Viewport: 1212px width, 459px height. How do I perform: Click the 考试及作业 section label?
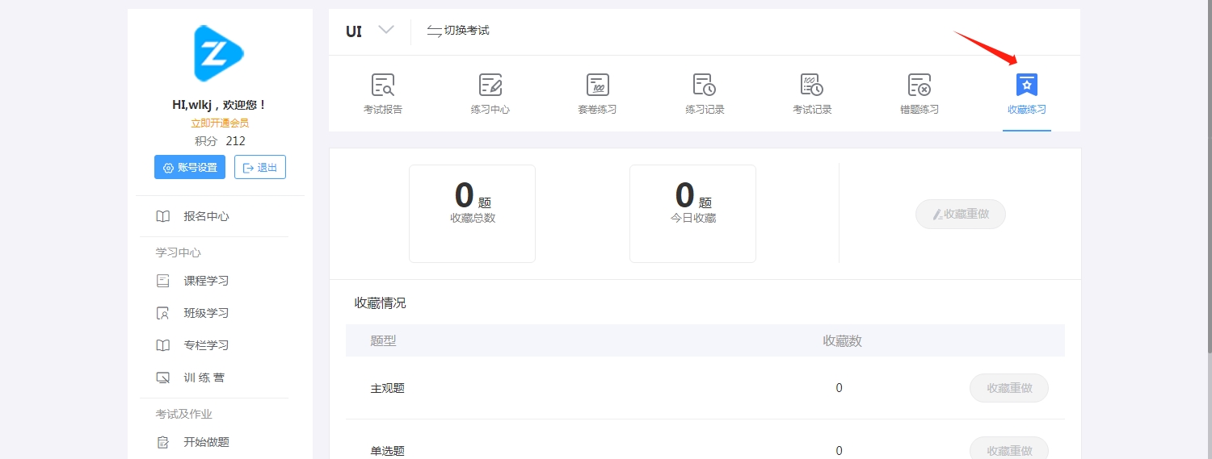(184, 414)
